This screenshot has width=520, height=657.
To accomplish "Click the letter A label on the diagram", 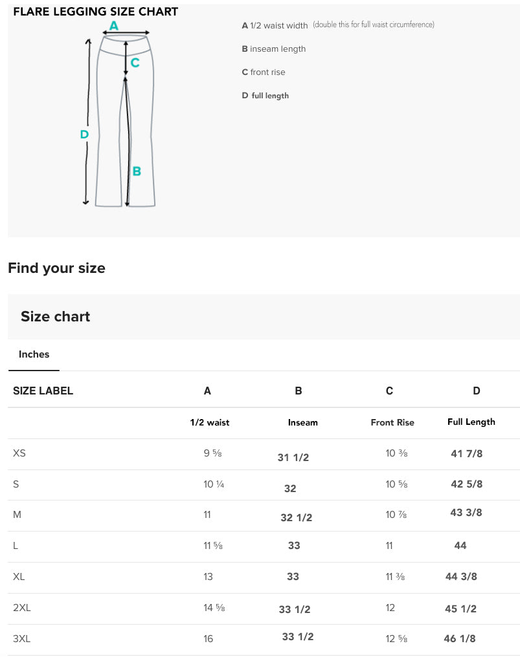I will pyautogui.click(x=113, y=27).
